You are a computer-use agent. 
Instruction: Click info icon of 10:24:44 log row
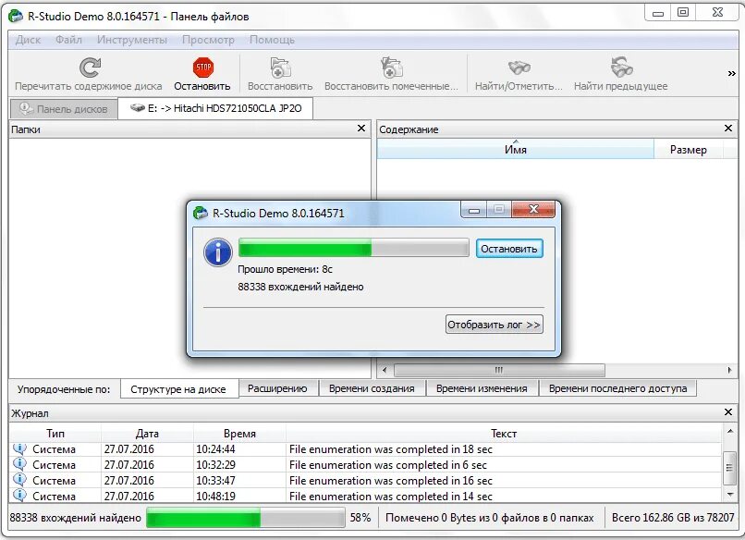click(x=19, y=448)
